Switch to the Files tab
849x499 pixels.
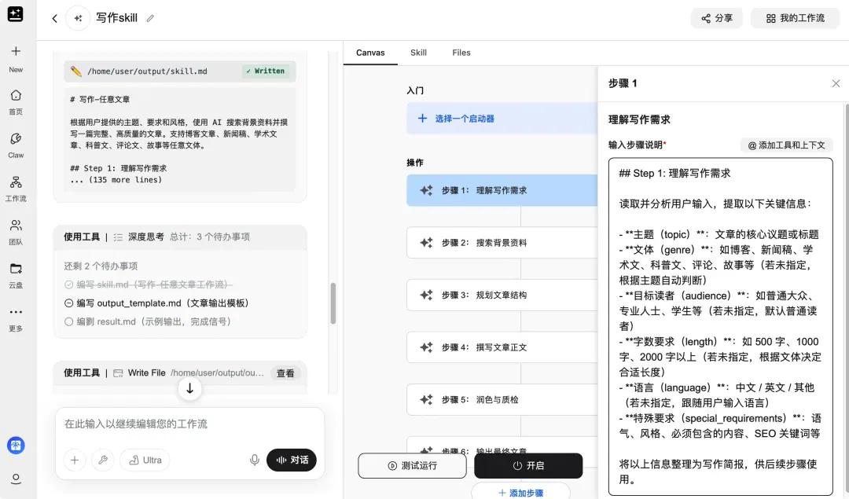tap(461, 53)
